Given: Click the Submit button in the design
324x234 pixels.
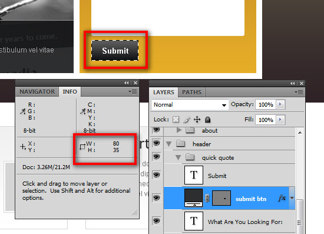Looking at the screenshot, I should (x=115, y=51).
